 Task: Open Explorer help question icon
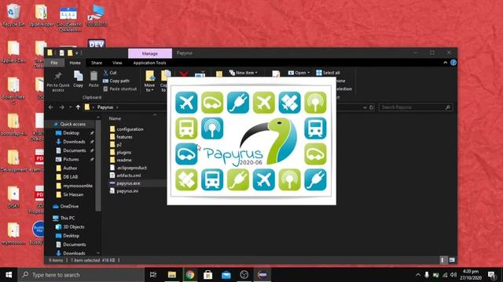pyautogui.click(x=453, y=63)
